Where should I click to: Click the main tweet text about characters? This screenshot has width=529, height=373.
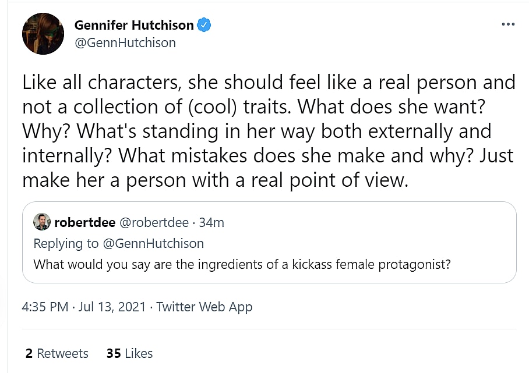click(x=268, y=83)
